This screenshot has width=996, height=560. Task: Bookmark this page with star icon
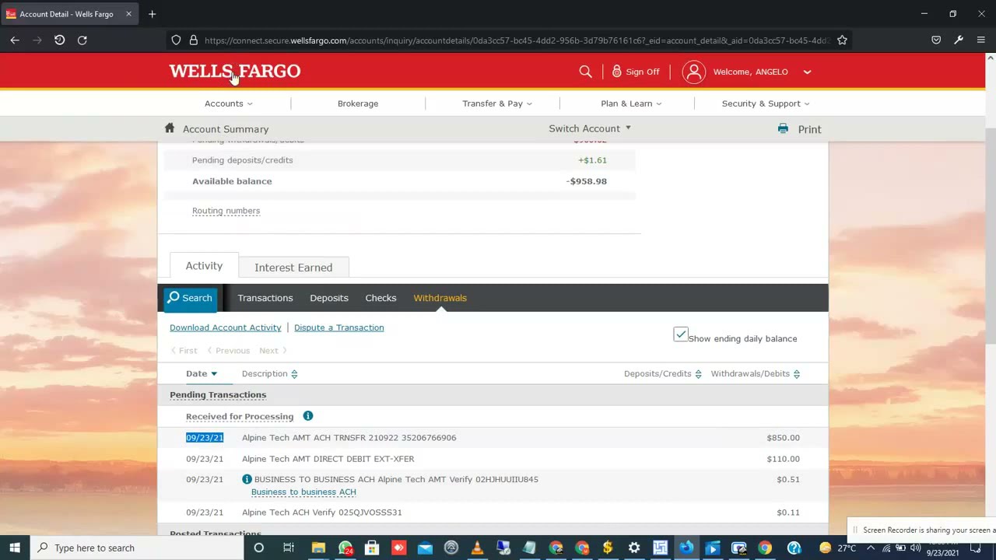pyautogui.click(x=842, y=40)
